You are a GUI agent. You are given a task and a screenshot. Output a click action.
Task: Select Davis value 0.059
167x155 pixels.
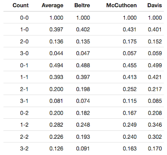[x=155, y=53]
